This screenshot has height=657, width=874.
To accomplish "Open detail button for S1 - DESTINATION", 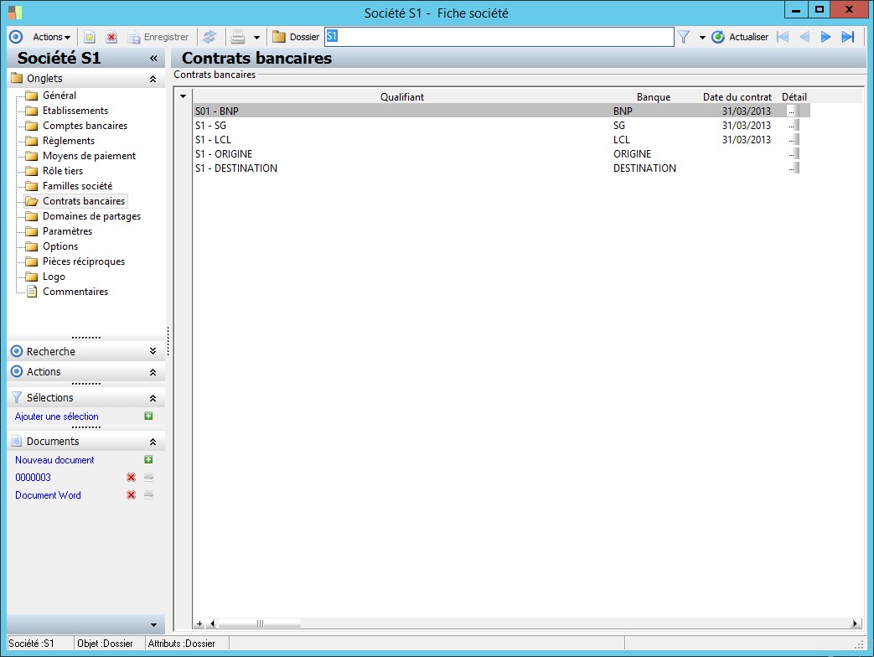I will pos(794,168).
